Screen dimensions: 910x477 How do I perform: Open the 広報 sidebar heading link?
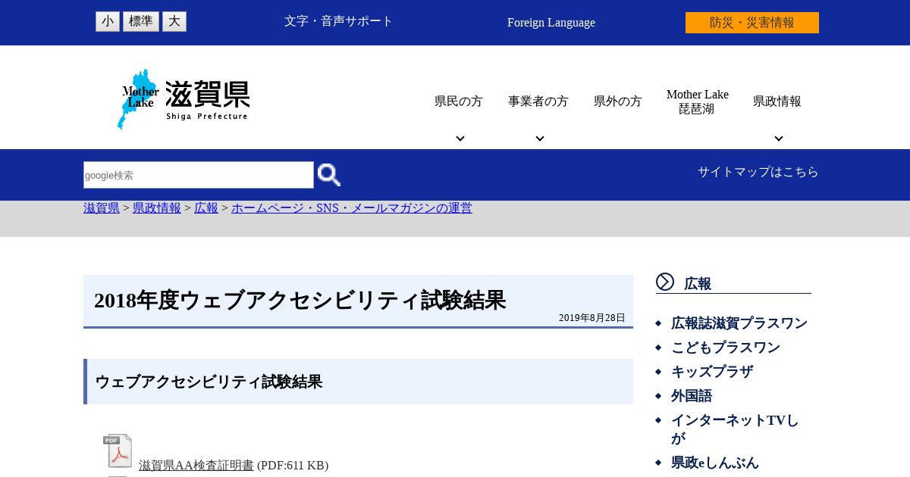tap(698, 284)
